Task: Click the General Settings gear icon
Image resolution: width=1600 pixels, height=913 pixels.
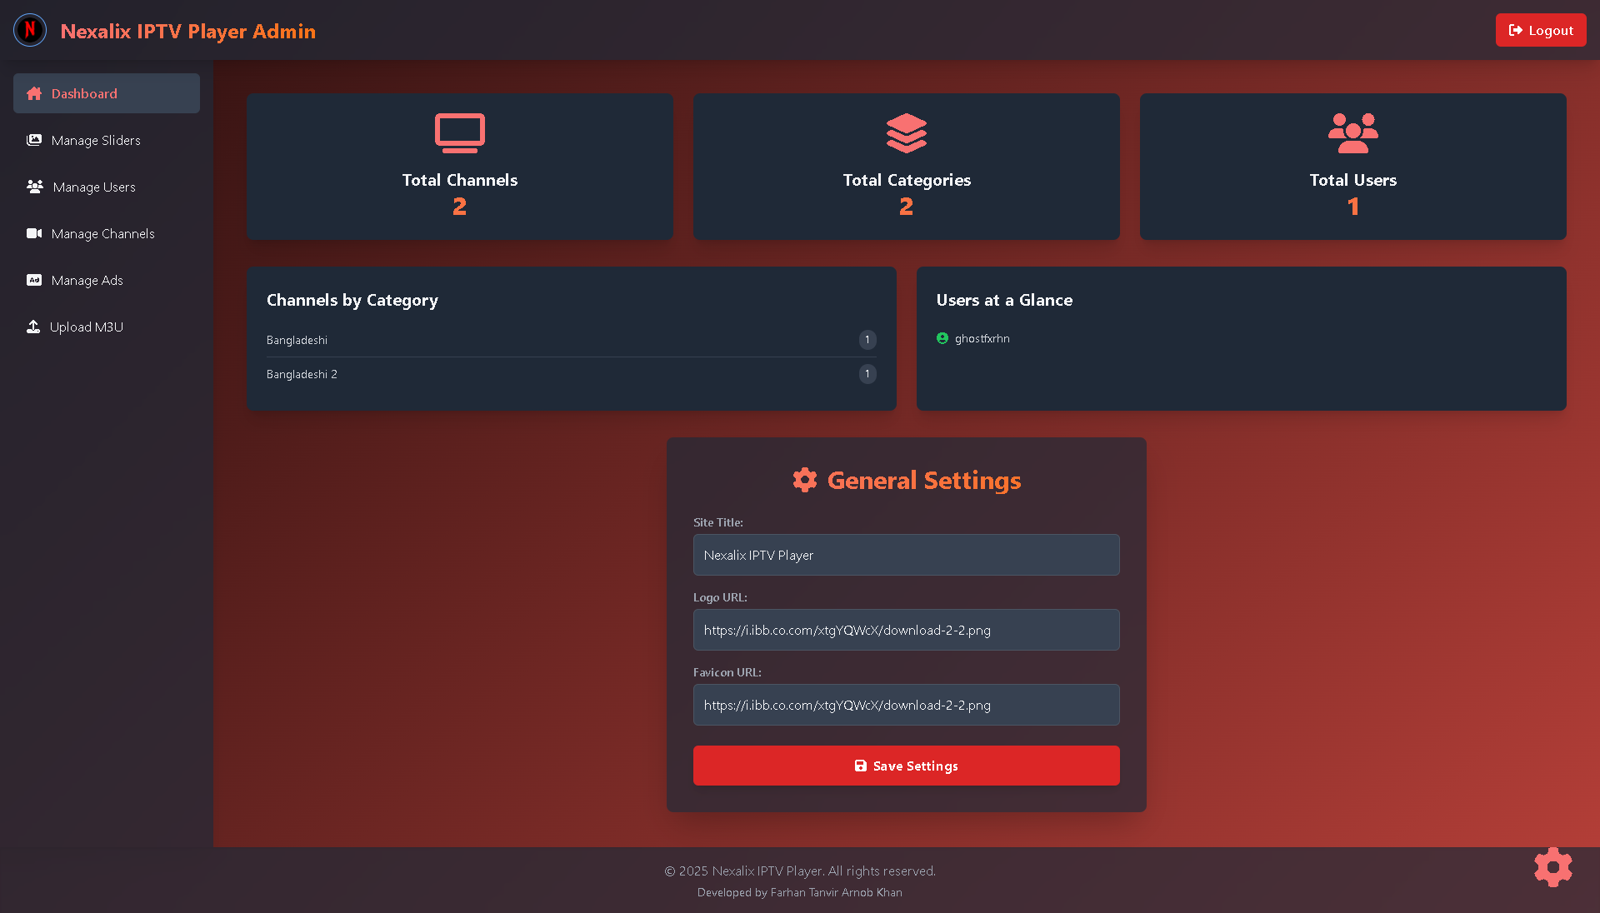Action: [804, 480]
